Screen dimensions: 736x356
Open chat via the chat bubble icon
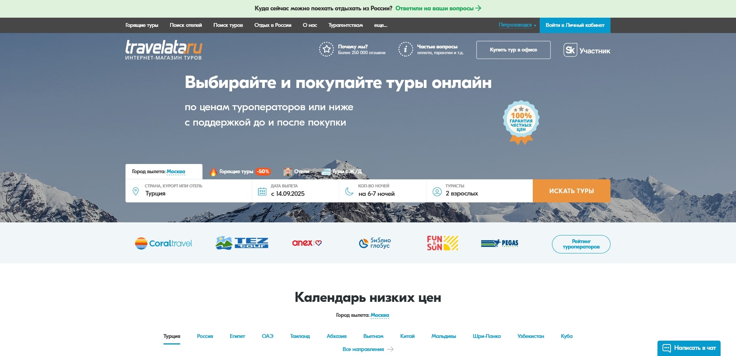pyautogui.click(x=667, y=348)
